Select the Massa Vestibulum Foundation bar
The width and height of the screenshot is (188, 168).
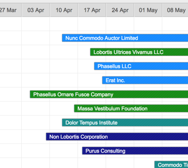pos(131,108)
